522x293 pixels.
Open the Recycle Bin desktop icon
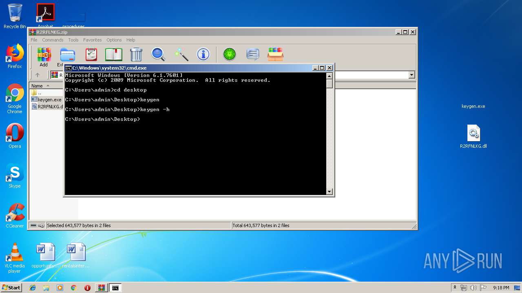(x=15, y=16)
